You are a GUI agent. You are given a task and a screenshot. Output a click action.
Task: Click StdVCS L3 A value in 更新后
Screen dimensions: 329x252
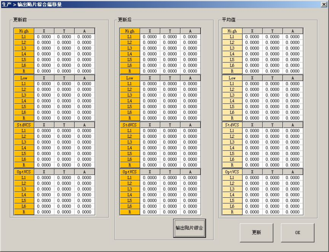point(190,142)
